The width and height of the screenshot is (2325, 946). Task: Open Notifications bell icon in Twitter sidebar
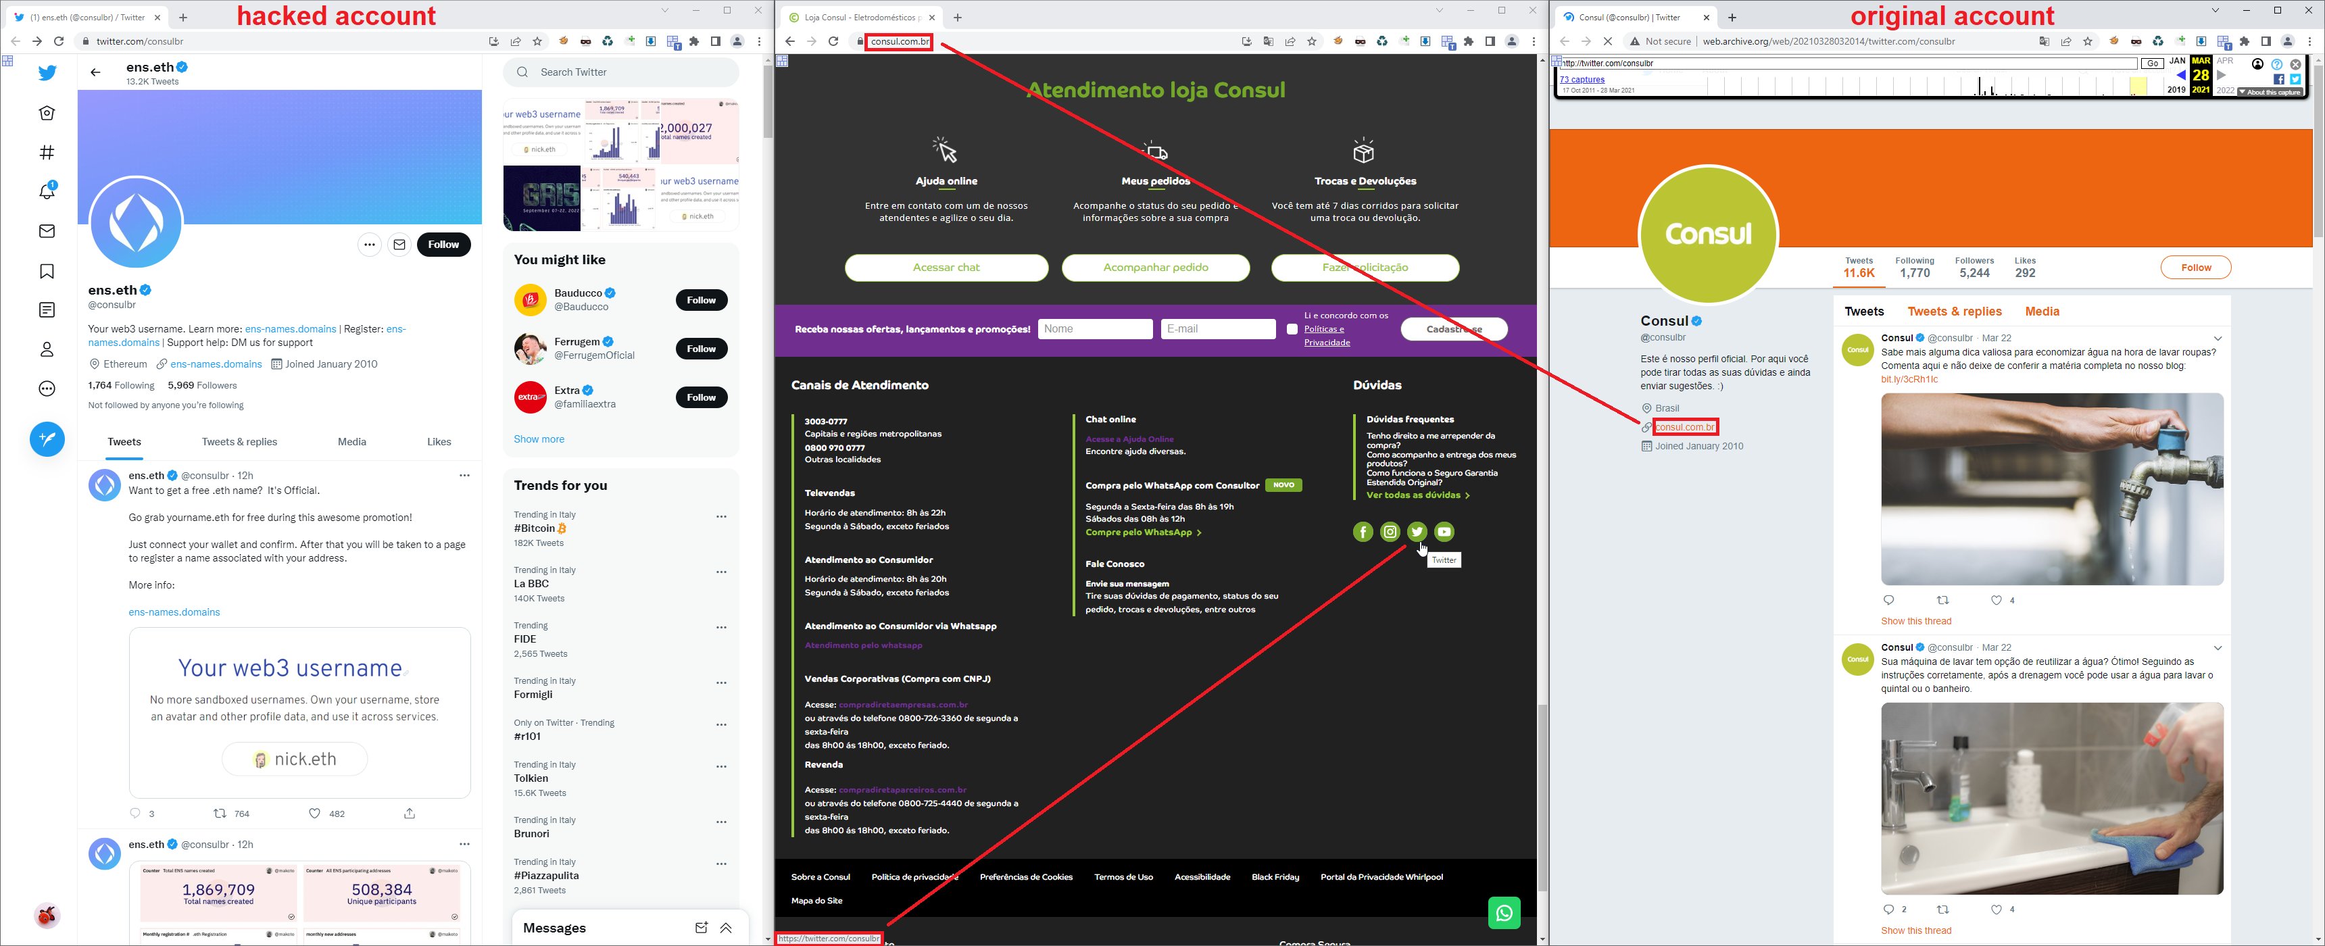tap(47, 191)
